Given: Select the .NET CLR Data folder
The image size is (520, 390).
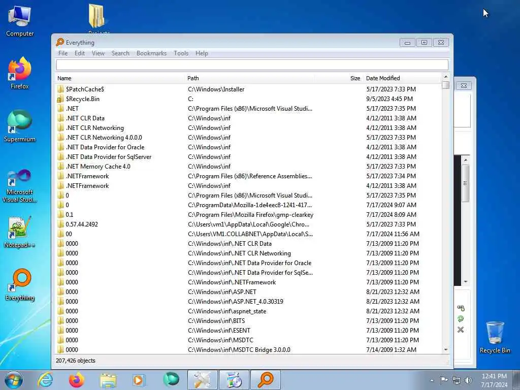Looking at the screenshot, I should (249, 118).
